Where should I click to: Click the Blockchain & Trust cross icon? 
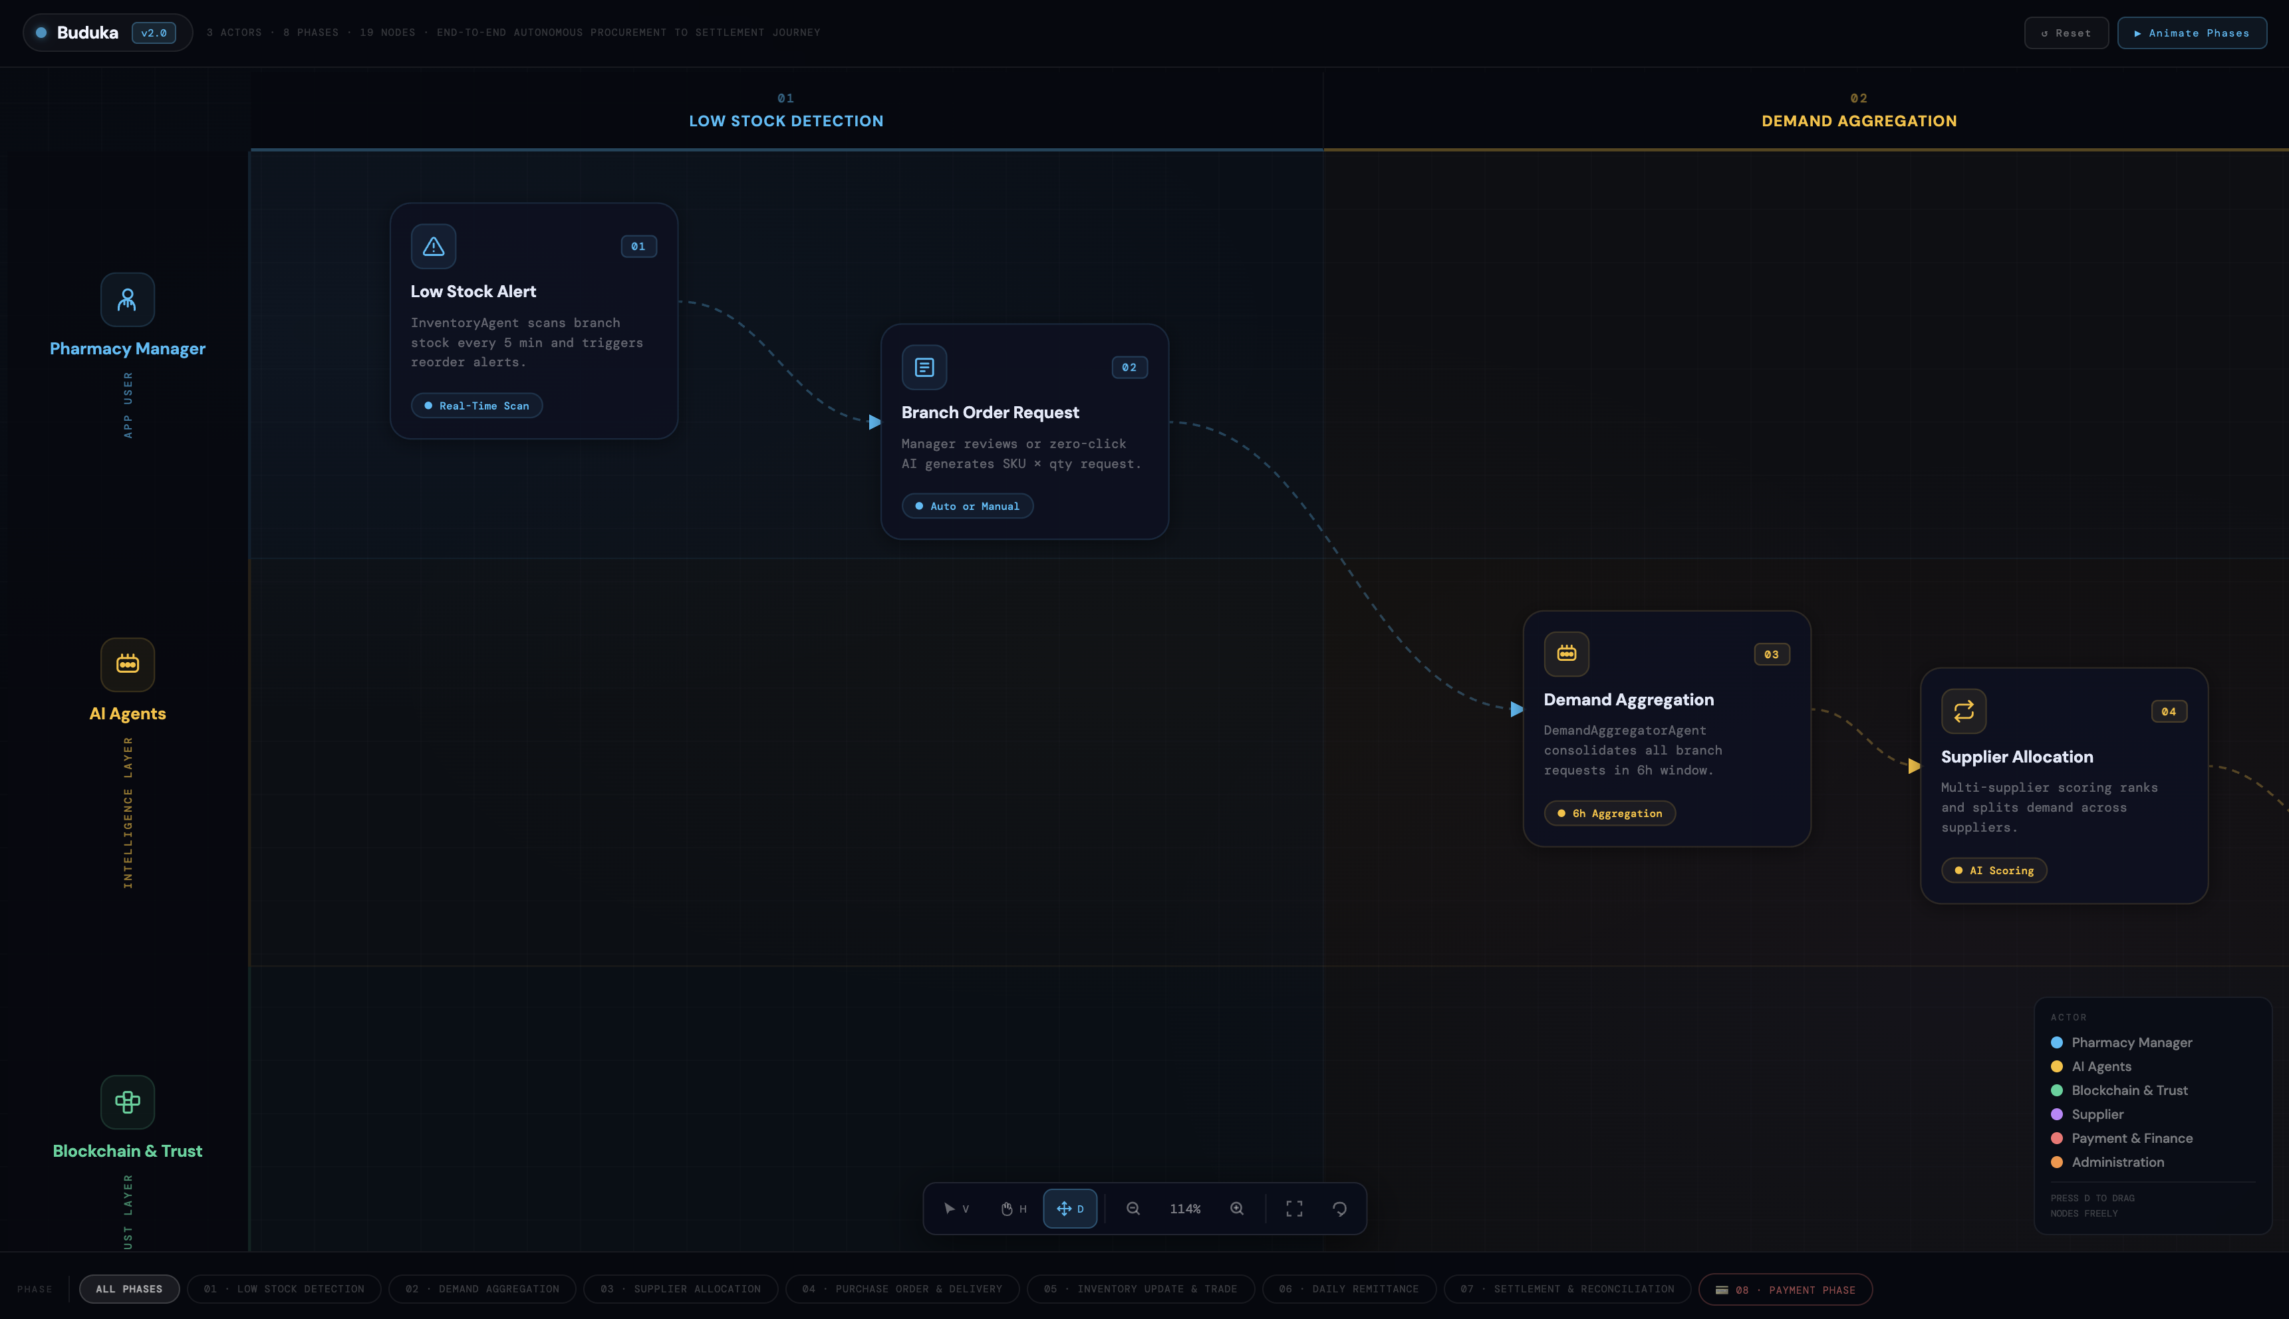[x=127, y=1102]
